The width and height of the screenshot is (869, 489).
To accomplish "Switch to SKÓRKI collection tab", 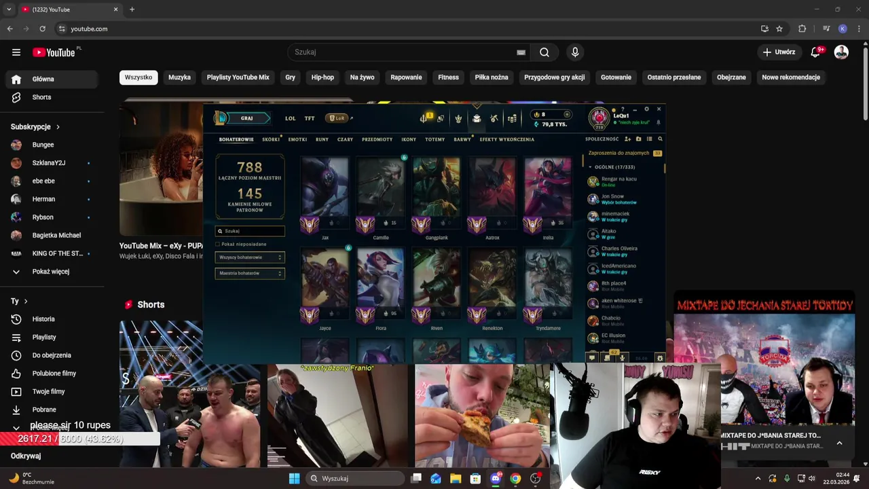I will pyautogui.click(x=271, y=139).
